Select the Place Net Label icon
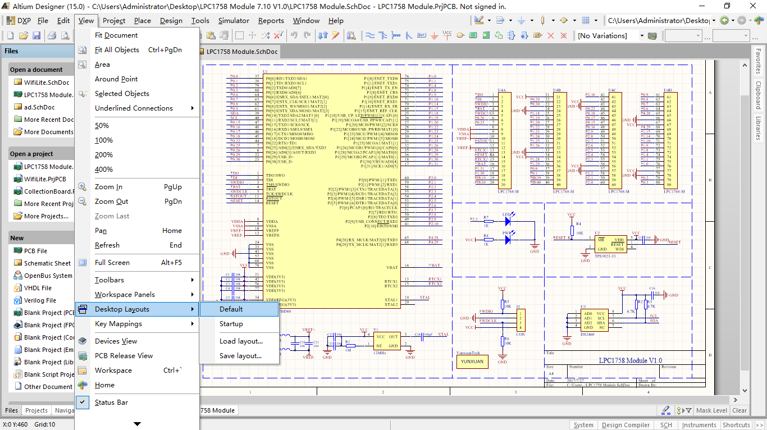Image resolution: width=767 pixels, height=430 pixels. tap(421, 35)
